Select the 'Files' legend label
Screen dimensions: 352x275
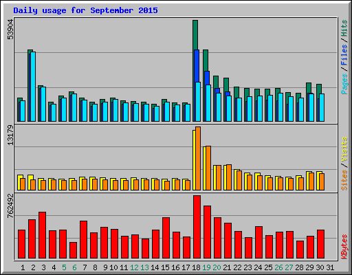pyautogui.click(x=344, y=55)
